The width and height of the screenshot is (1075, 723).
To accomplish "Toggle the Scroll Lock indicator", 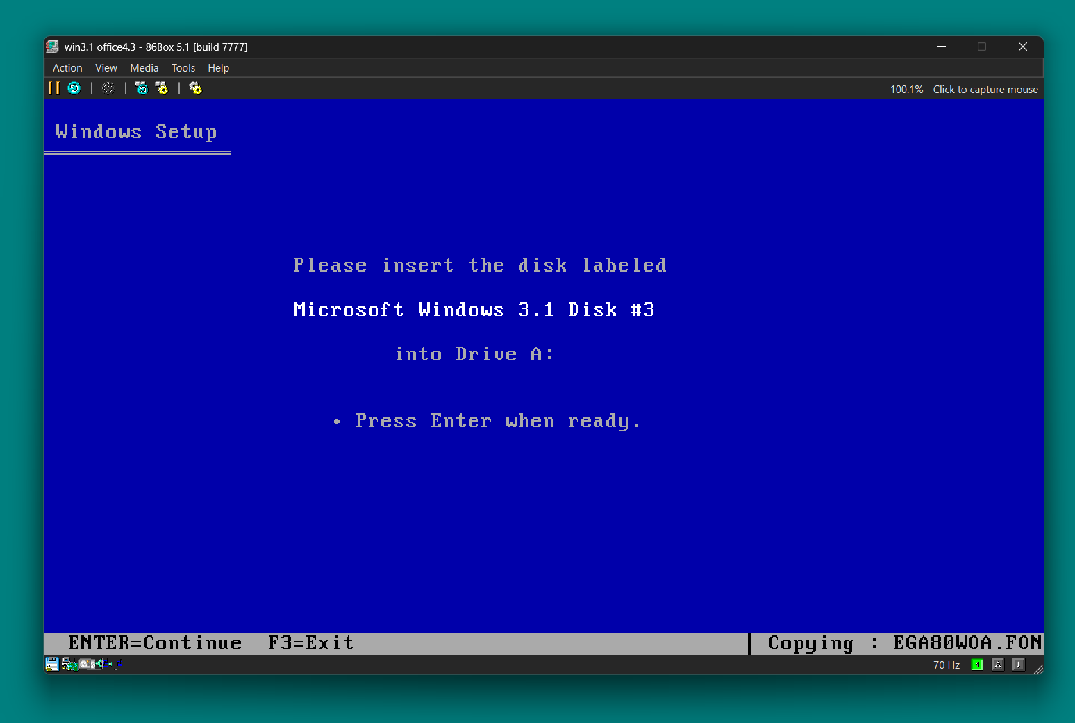I will [1018, 665].
